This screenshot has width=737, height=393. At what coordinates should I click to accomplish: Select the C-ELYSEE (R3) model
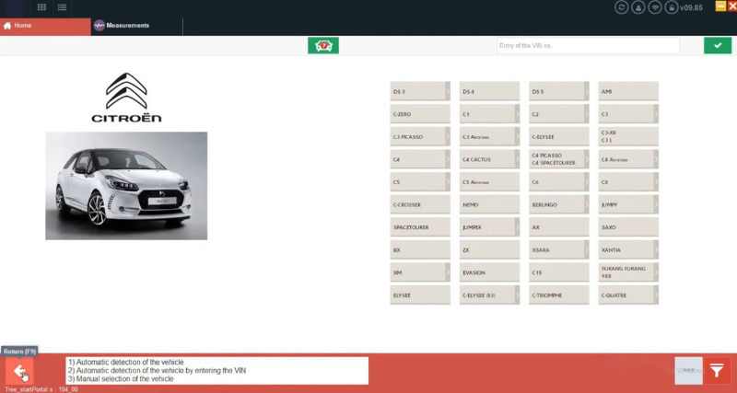click(489, 295)
